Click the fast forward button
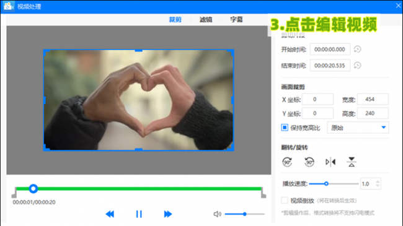 168,214
